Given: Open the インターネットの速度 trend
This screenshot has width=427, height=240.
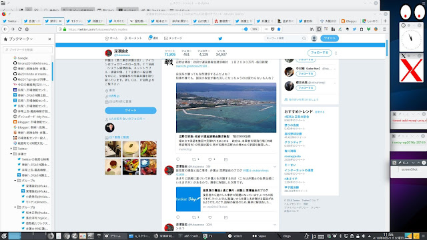Looking at the screenshot, I should [299, 171].
